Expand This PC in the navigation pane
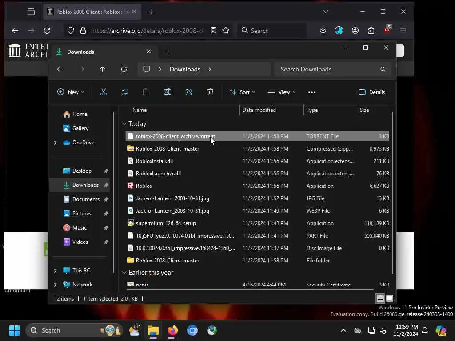Screen dimensions: 455x341 point(56,270)
